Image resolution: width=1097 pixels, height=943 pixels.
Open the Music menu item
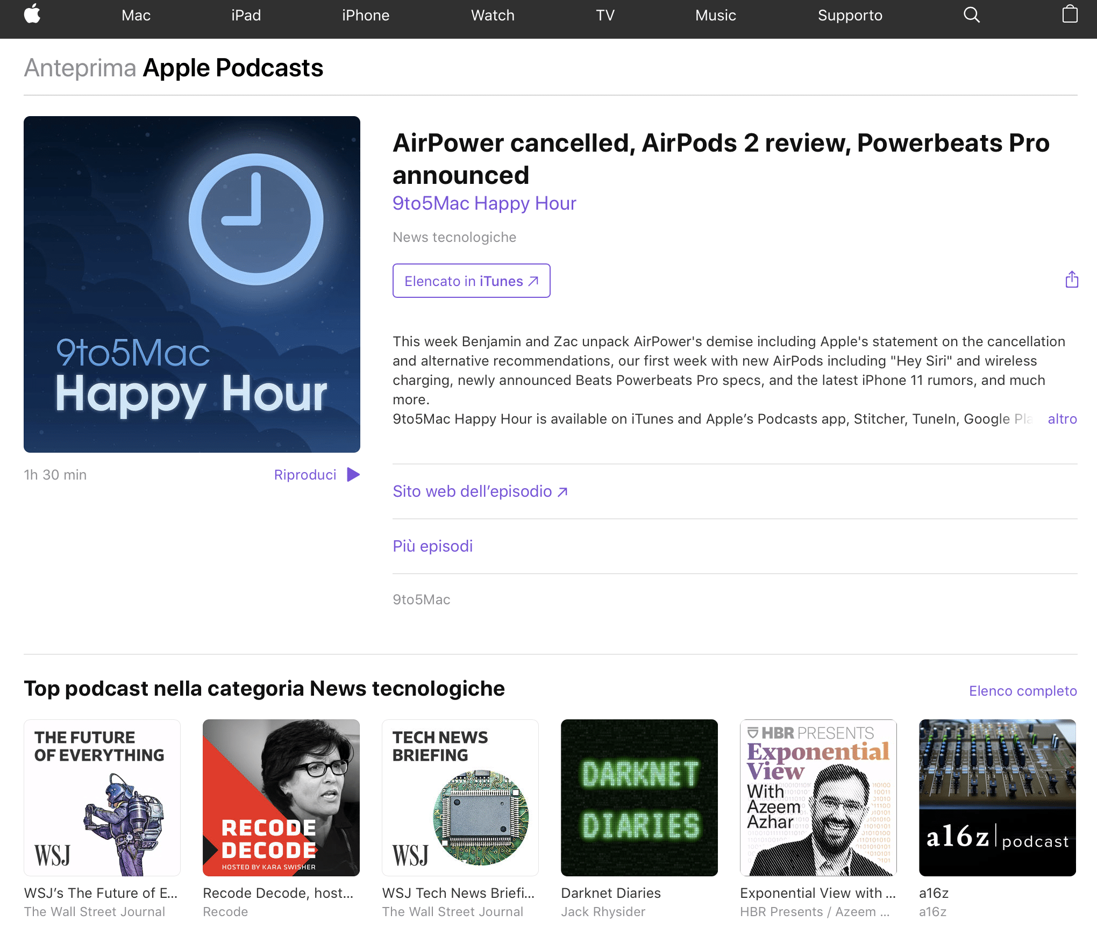tap(715, 15)
